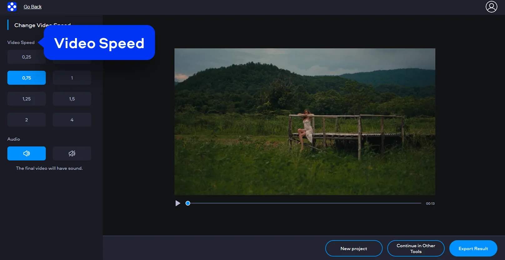Click the 00:13 duration label

point(430,203)
